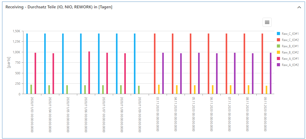This screenshot has height=139, width=306.
Task: Select the blue bar for 2020/11/03
Action: (27, 64)
